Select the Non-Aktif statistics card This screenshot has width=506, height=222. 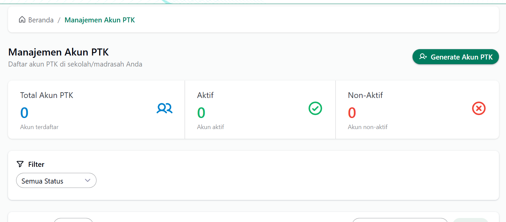tap(417, 109)
